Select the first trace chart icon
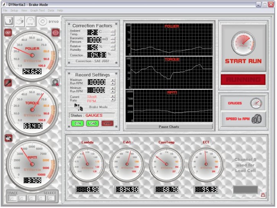Image resolution: width=277 pixels, height=208 pixels. [x=12, y=198]
